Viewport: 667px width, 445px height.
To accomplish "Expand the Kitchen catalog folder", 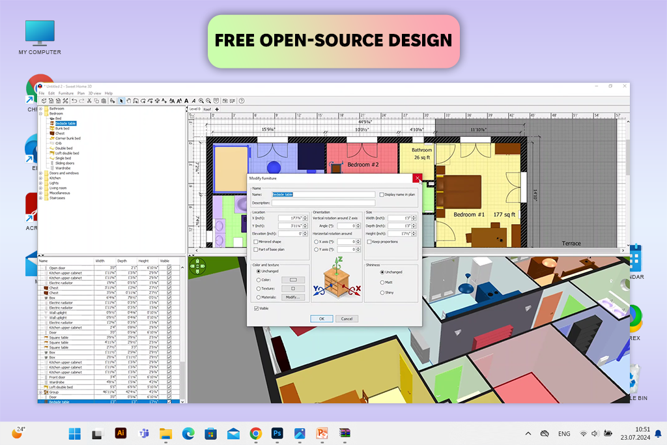I will click(41, 179).
